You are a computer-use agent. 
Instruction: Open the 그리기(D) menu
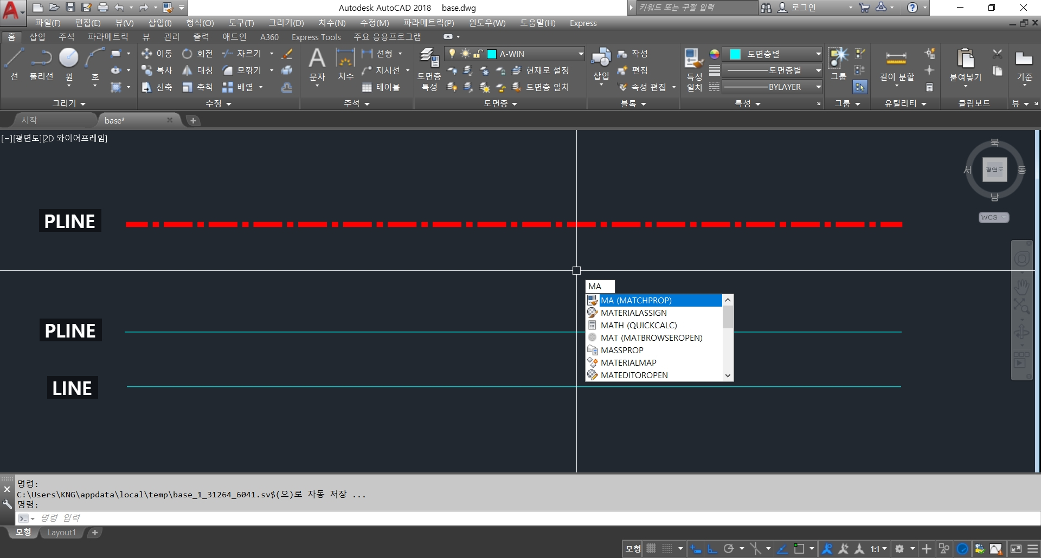[x=286, y=23]
